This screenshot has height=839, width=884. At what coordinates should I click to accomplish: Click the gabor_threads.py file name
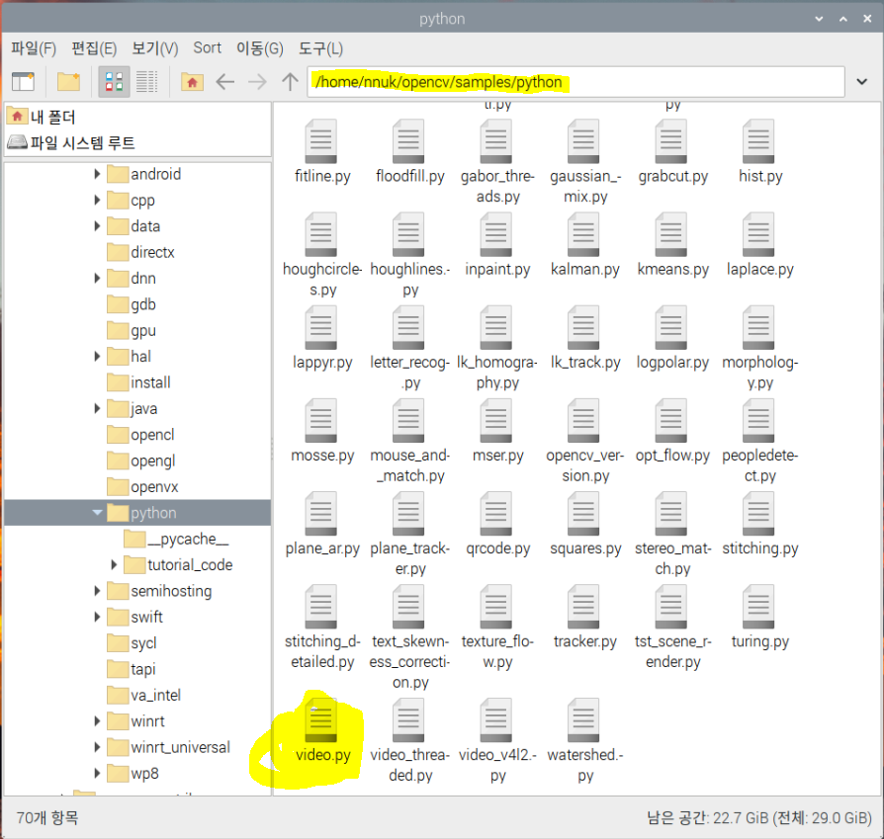(497, 187)
